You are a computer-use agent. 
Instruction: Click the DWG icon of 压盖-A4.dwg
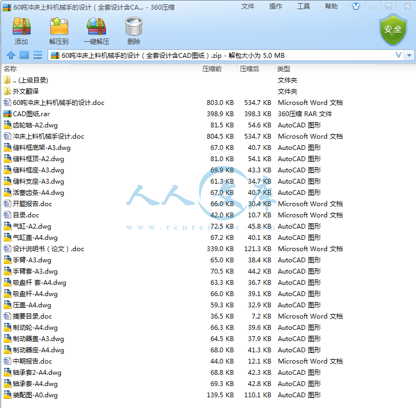coord(7,305)
